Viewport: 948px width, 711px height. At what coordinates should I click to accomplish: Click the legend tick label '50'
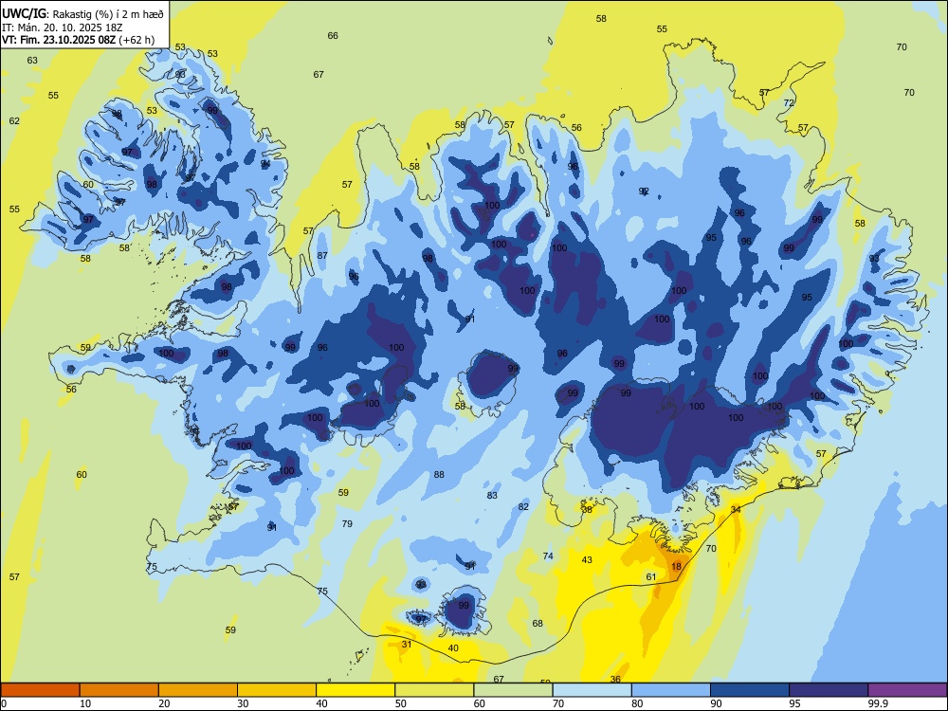(x=401, y=703)
